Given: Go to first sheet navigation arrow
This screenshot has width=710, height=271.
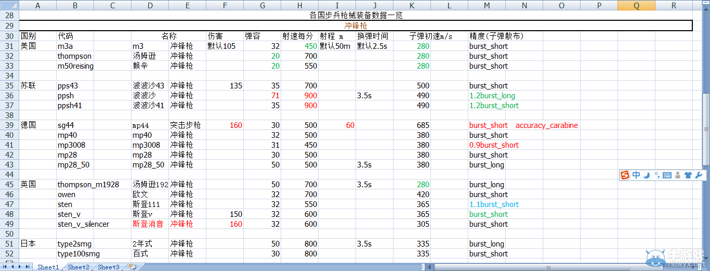Looking at the screenshot, I should [x=6, y=267].
